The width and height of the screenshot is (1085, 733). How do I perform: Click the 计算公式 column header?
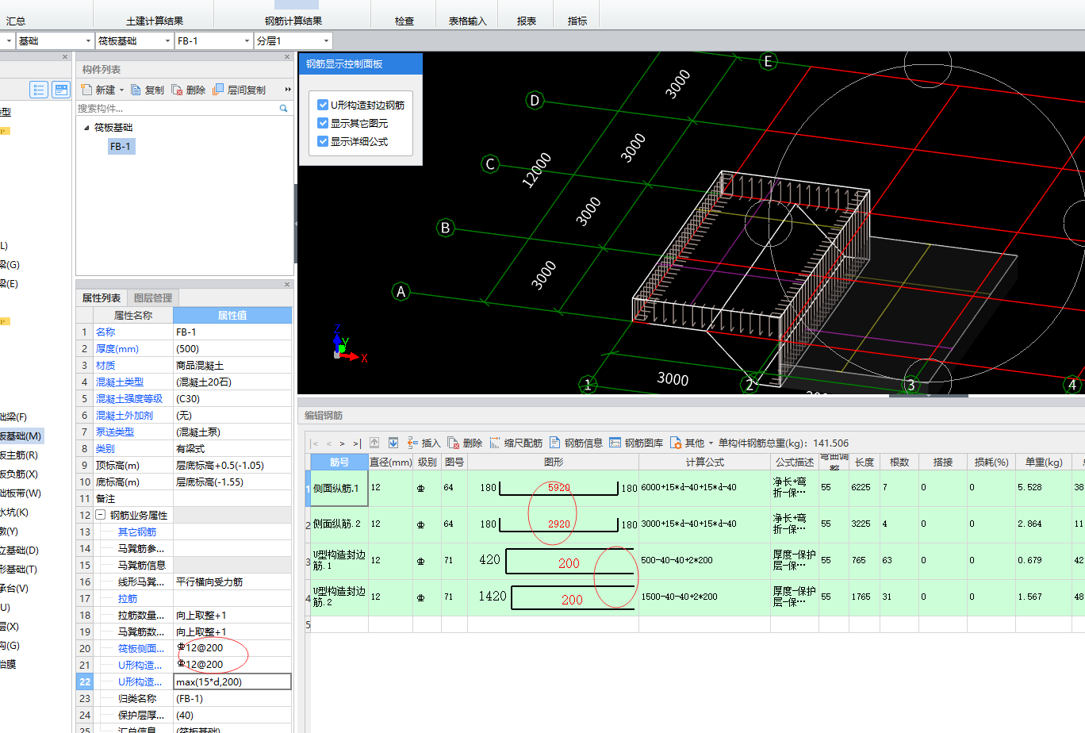(704, 462)
